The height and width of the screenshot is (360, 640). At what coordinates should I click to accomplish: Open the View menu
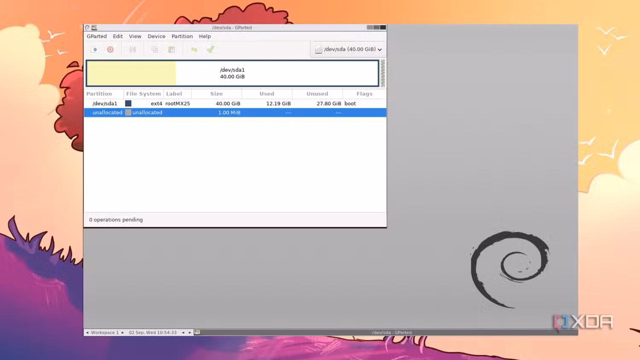pos(135,36)
